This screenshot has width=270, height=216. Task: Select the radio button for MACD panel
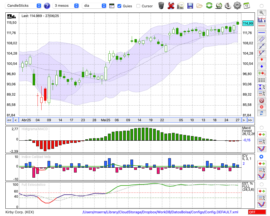tap(262, 128)
